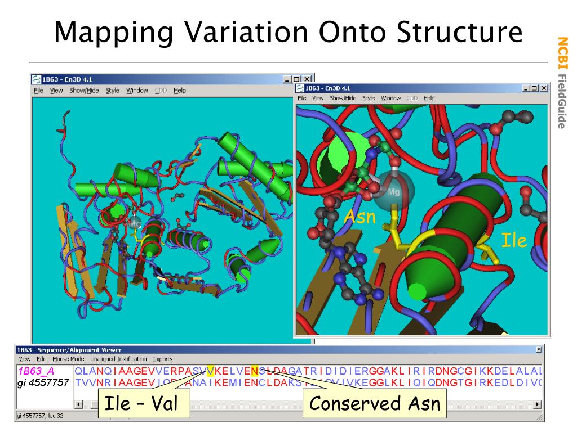Open Imports menu in sequence viewer
The height and width of the screenshot is (432, 577).
[x=163, y=359]
